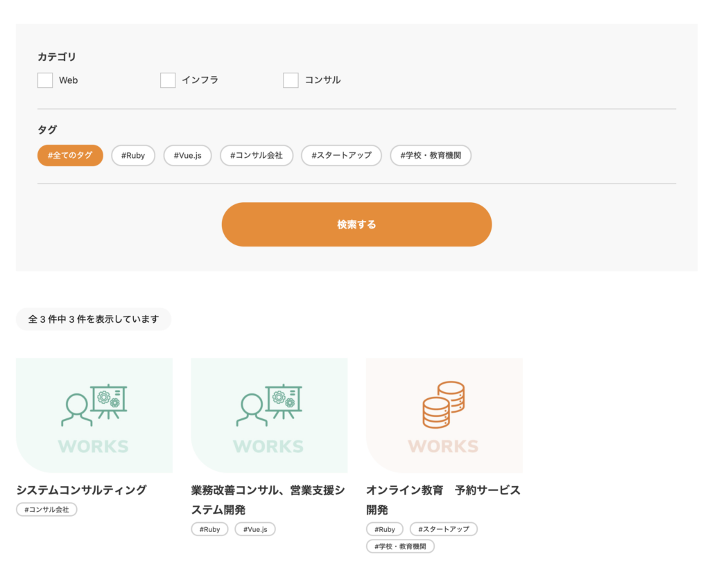This screenshot has height=579, width=710.
Task: Click #コンサル会社 tag under システムコンサルティング
Action: coord(46,510)
